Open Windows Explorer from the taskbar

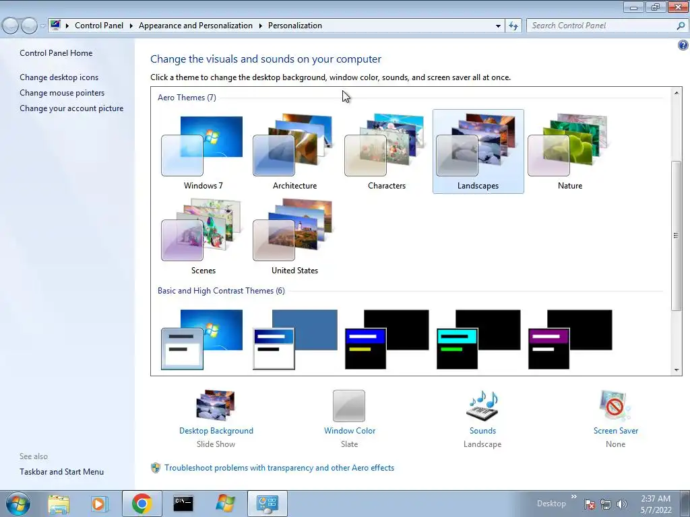tap(59, 504)
